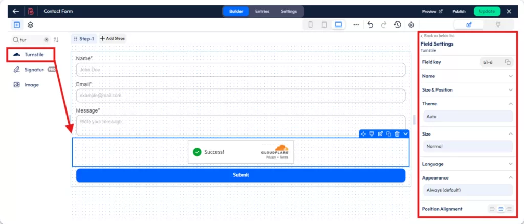Switch right panel to field edit tab
Viewport: 524px width, 224px height.
pos(469,25)
